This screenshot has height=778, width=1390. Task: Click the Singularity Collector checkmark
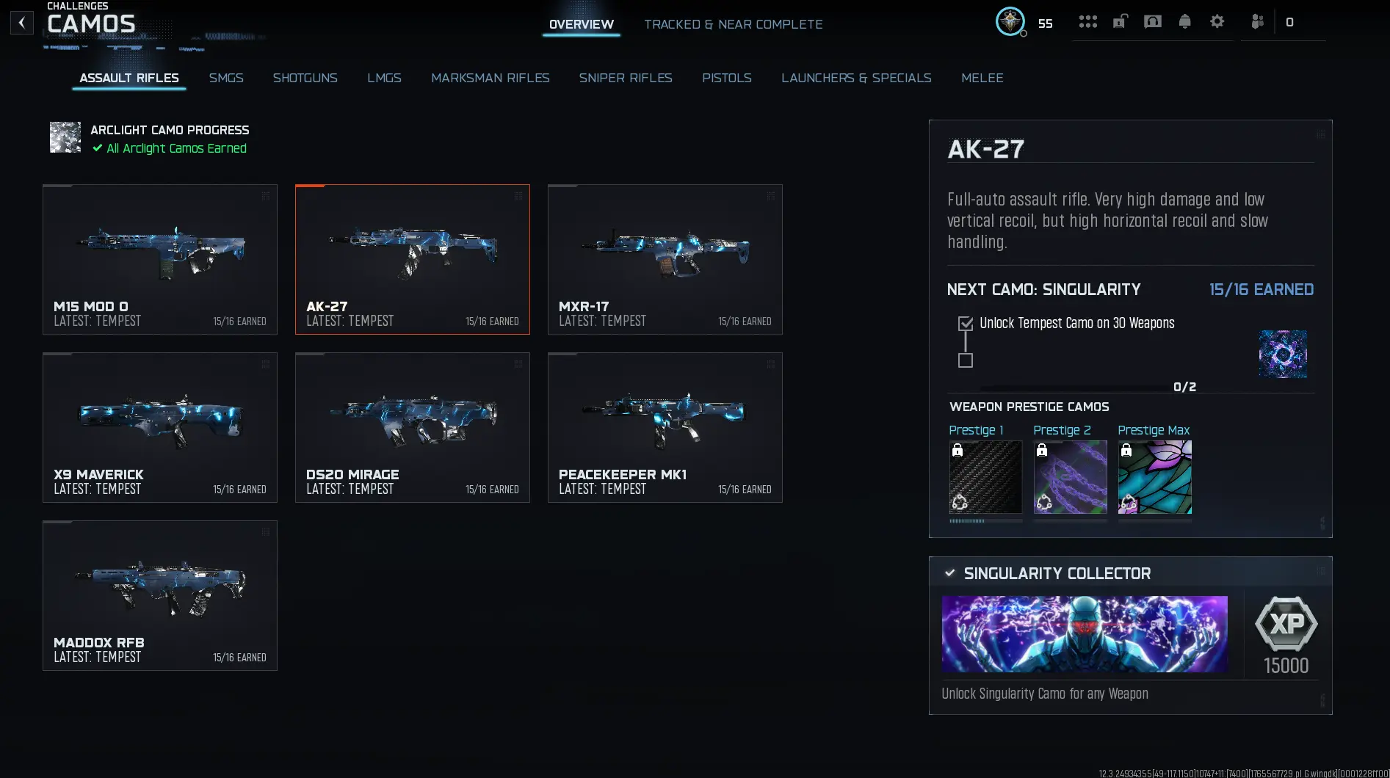[x=949, y=573]
